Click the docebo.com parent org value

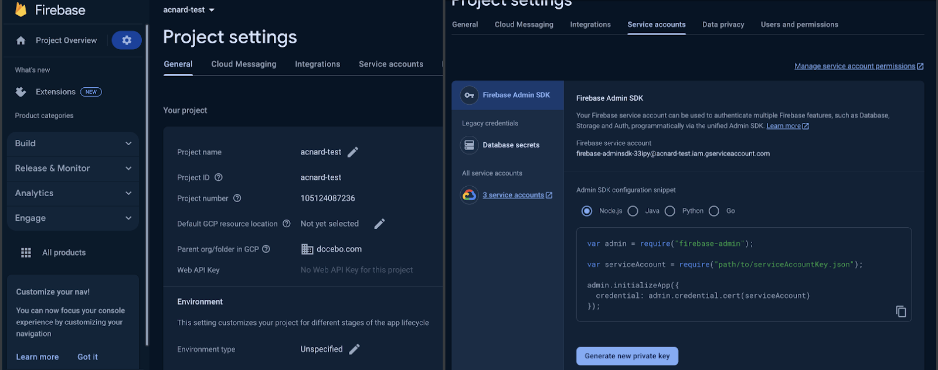coord(339,249)
